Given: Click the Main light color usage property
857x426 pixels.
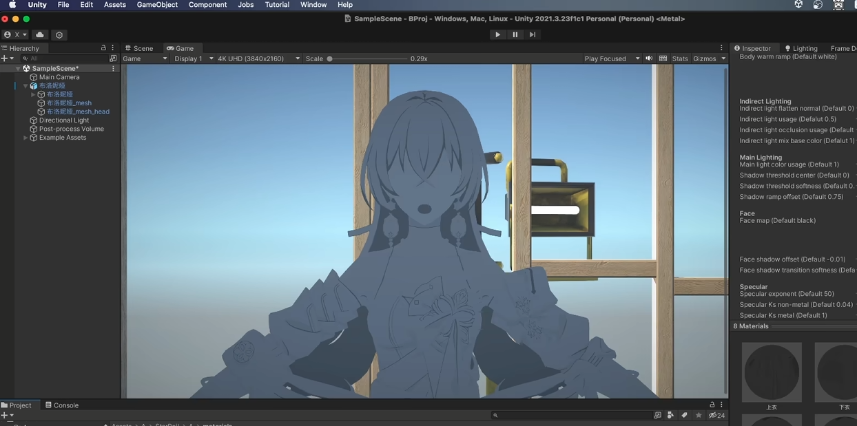Looking at the screenshot, I should 789,164.
